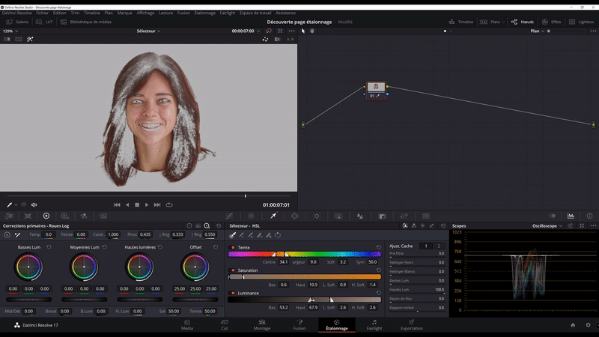Select the qualifier eyedropper tool in the palette bar
599x337 pixels.
point(273,216)
